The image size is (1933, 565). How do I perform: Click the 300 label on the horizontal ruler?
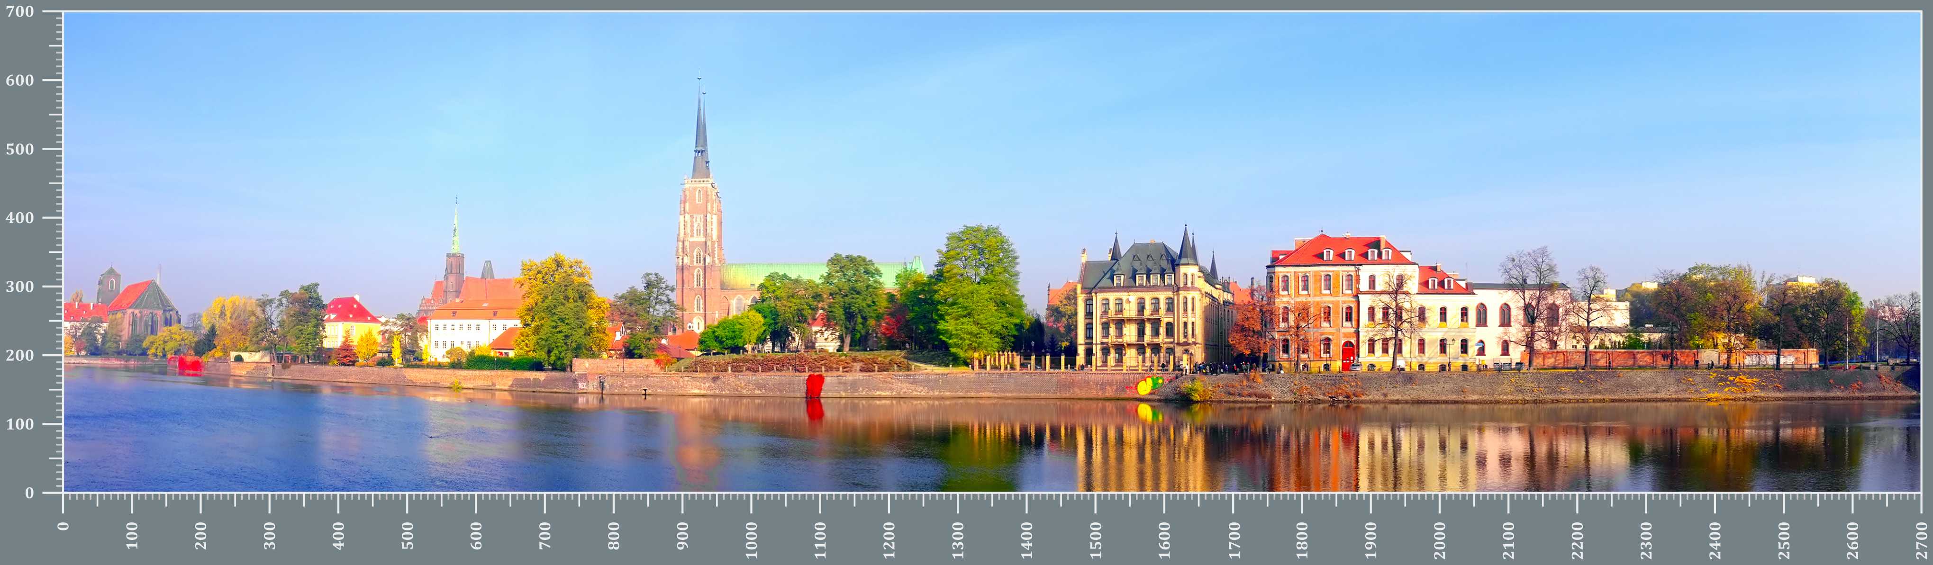click(269, 537)
